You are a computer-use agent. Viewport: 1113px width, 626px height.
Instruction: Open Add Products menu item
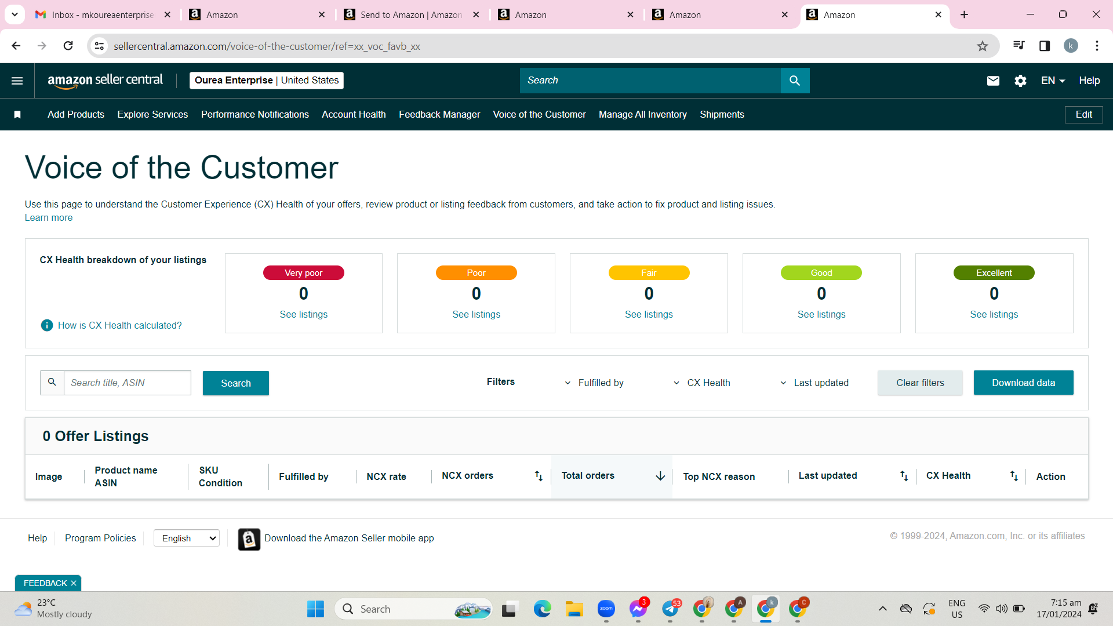pos(76,115)
